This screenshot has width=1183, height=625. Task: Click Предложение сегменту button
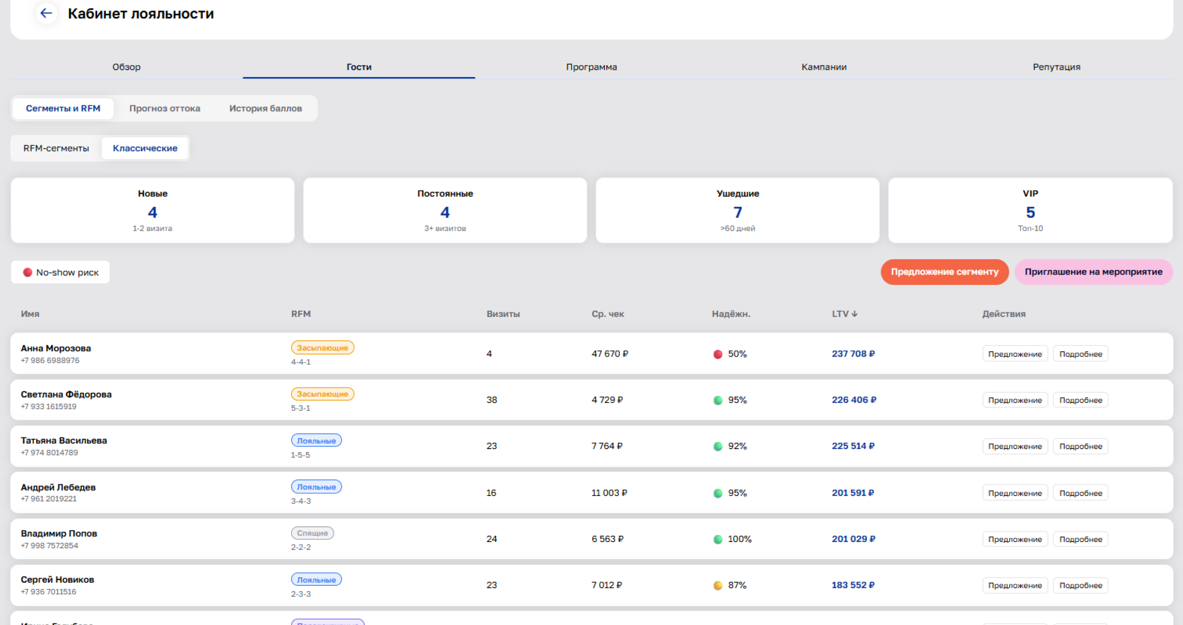coord(945,271)
